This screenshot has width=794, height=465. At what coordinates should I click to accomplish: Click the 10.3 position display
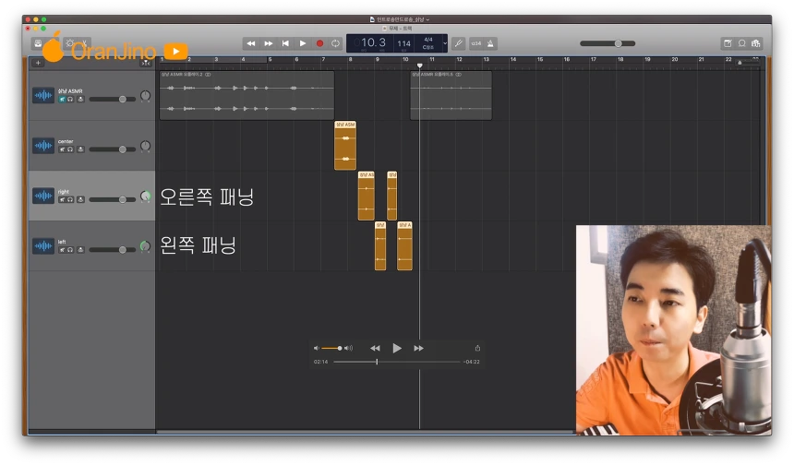(373, 42)
